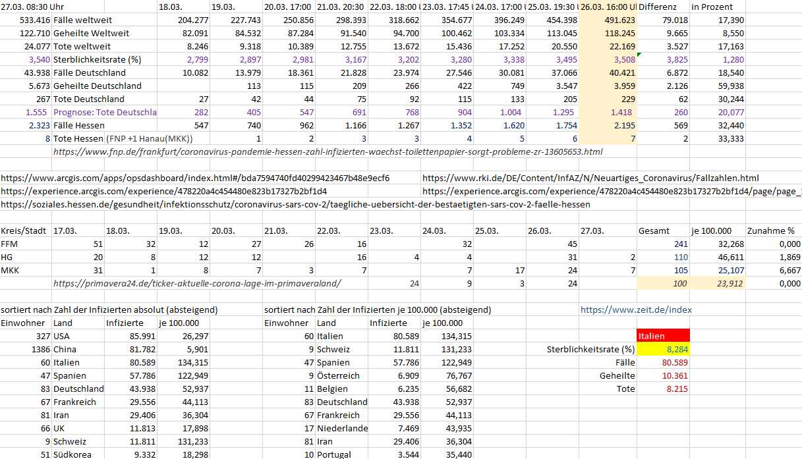Click the 'Österreich' country cell
This screenshot has height=459, width=802.
click(x=338, y=375)
